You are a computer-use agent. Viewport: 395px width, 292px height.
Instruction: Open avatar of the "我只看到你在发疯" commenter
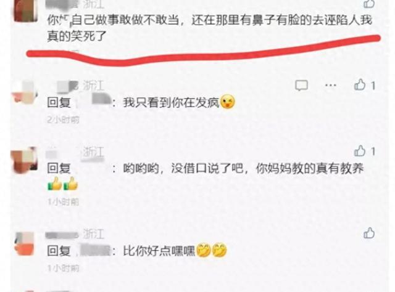coord(25,92)
